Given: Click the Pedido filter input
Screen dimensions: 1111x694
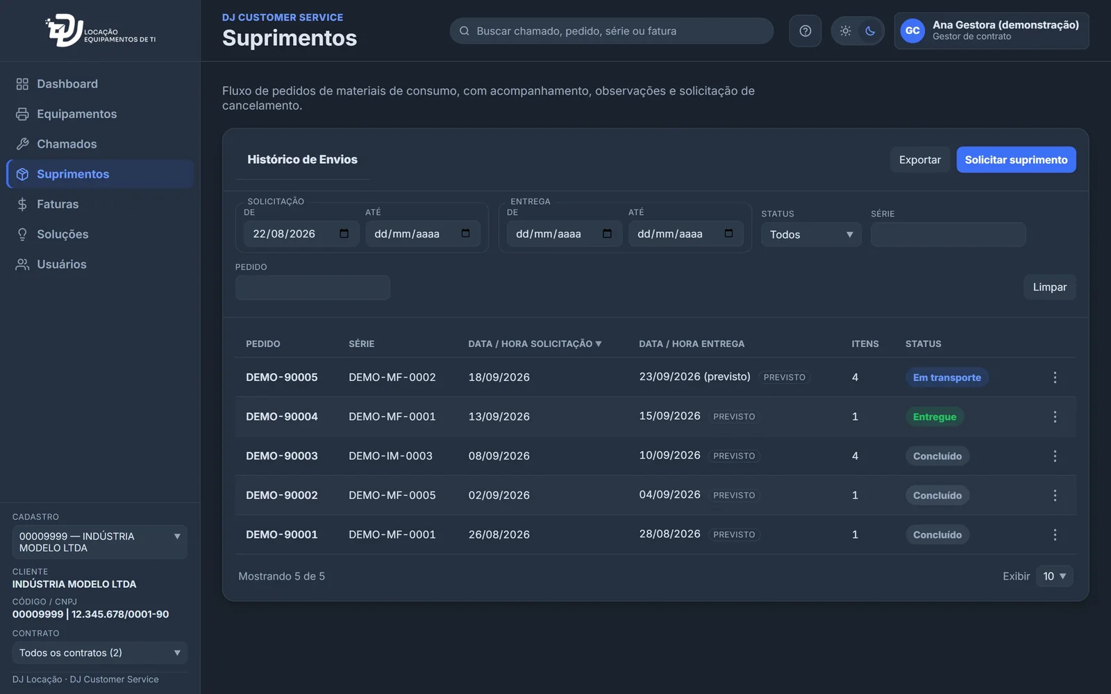Looking at the screenshot, I should 312,287.
